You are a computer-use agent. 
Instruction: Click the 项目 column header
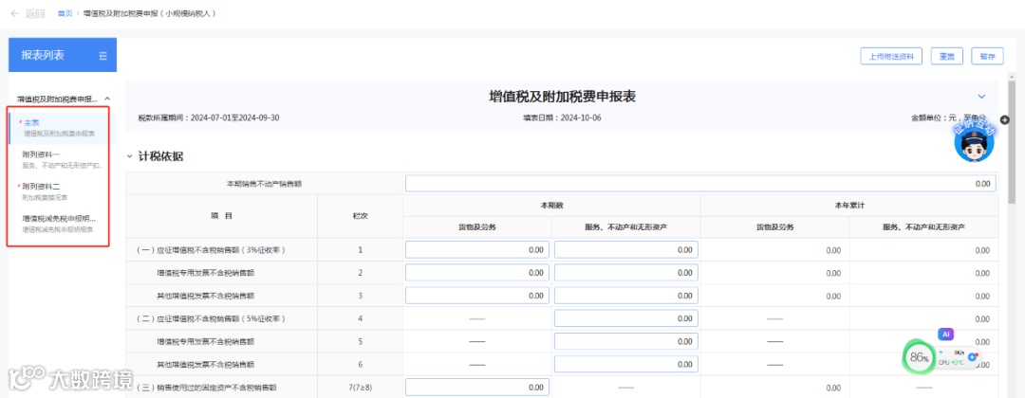[221, 216]
